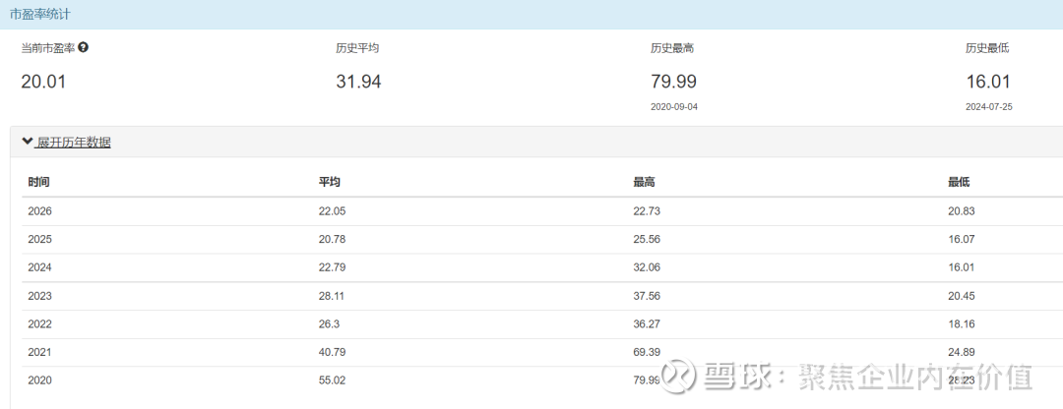Click the 2021 average value 40.79

333,352
